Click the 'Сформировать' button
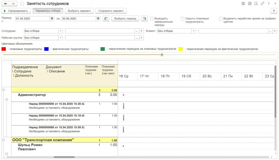 [x=16, y=11]
